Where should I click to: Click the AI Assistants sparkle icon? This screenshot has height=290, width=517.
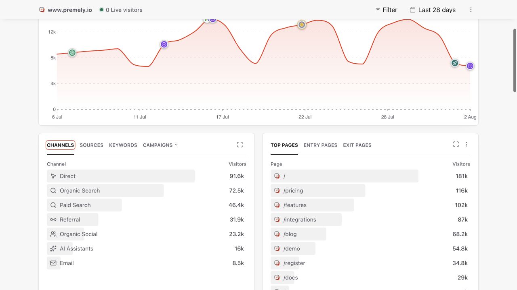click(53, 249)
